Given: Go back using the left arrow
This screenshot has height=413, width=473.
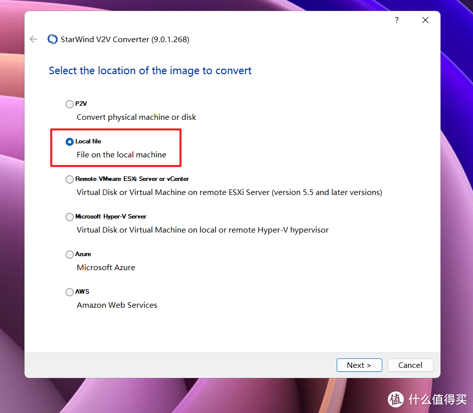Looking at the screenshot, I should point(34,39).
